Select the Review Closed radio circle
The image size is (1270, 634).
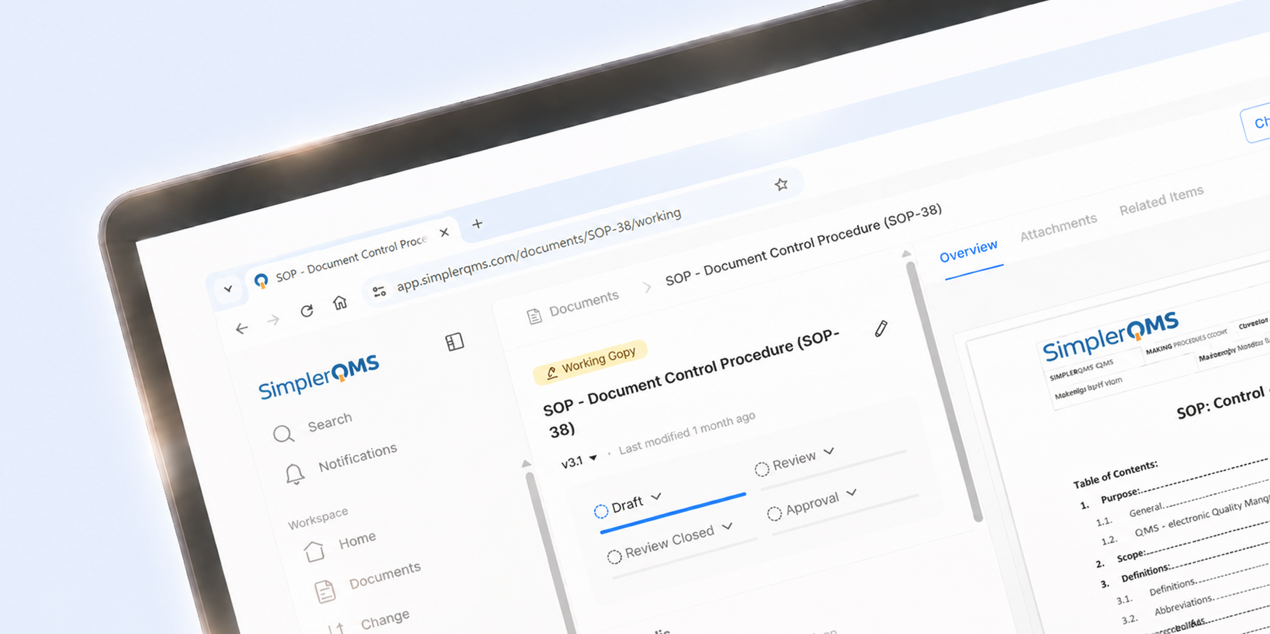[614, 557]
